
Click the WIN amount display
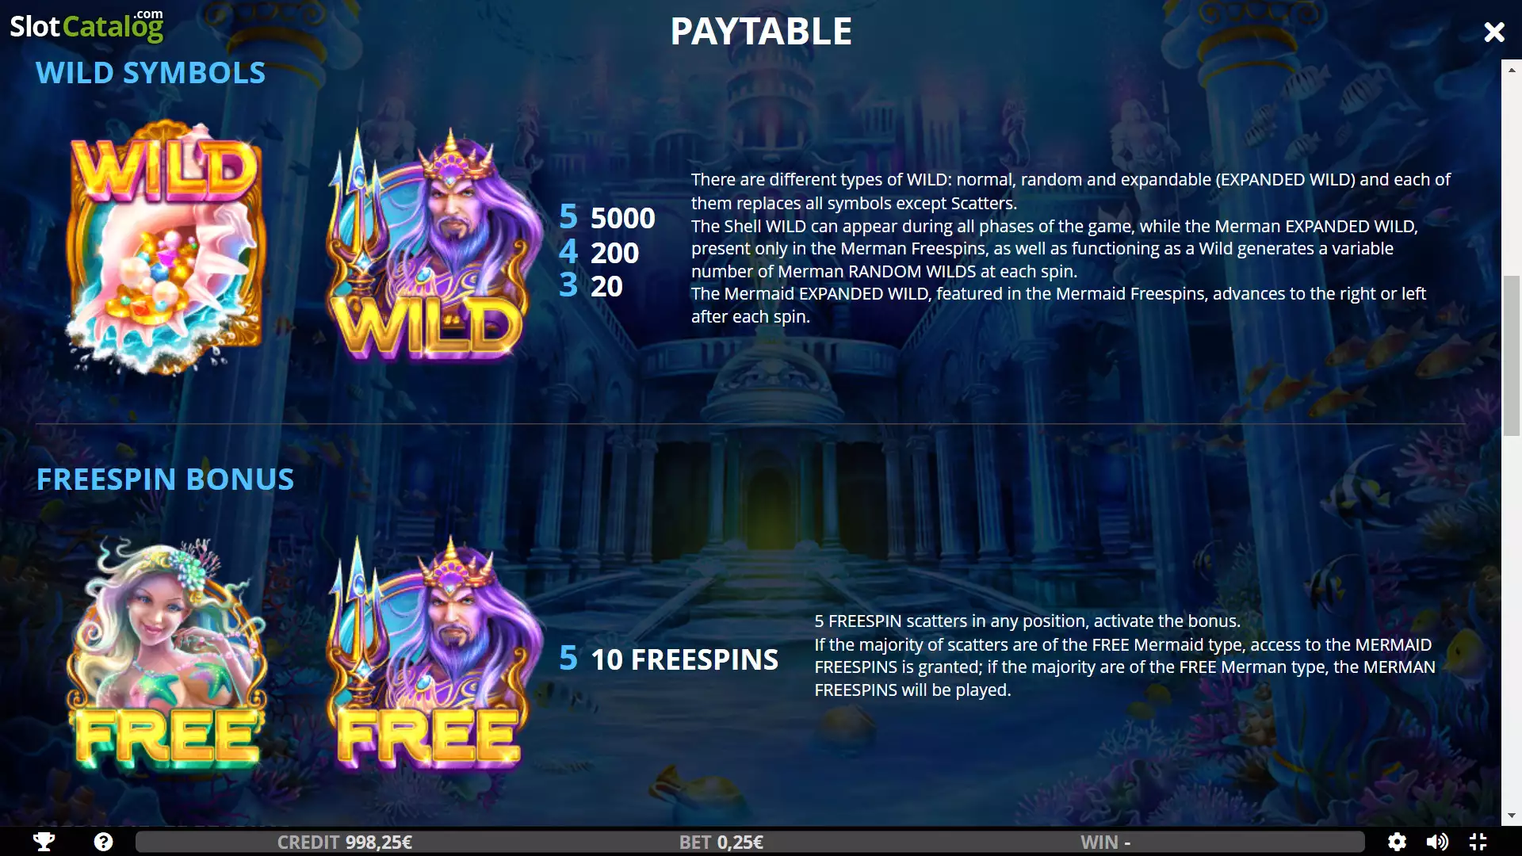coord(1105,842)
